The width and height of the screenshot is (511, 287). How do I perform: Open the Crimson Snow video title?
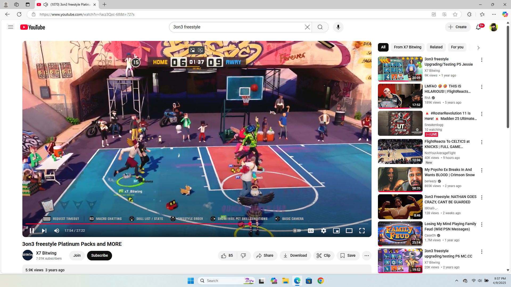click(450, 172)
